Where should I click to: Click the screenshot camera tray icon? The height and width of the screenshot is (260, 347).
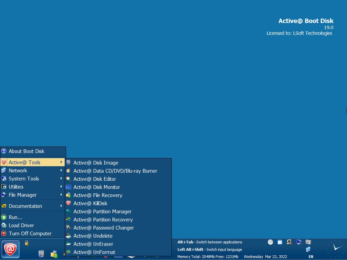[308, 242]
